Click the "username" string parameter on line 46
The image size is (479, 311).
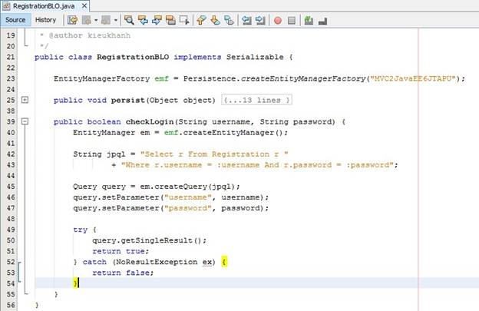tap(188, 197)
